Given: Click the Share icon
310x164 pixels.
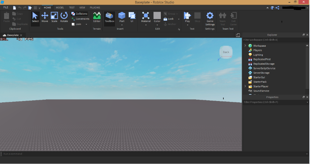Looking at the screenshot, I should [x=277, y=8].
